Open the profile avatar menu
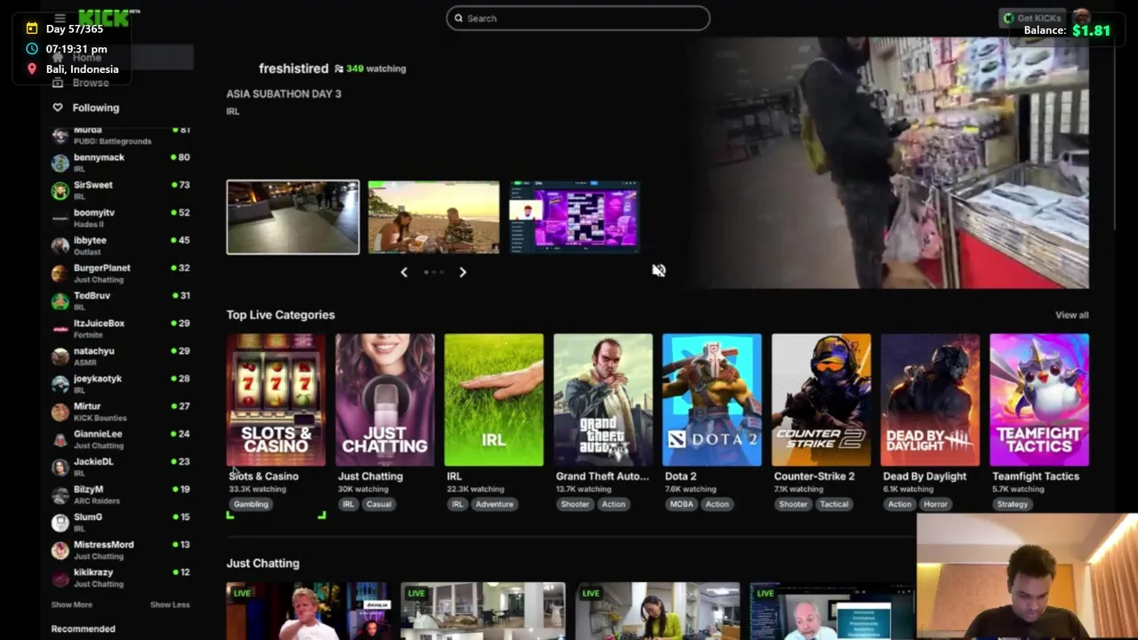 [x=1081, y=17]
